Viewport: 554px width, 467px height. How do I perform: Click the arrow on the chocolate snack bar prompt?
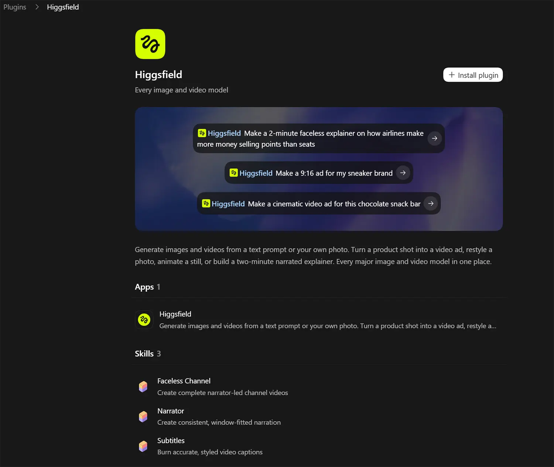point(431,203)
